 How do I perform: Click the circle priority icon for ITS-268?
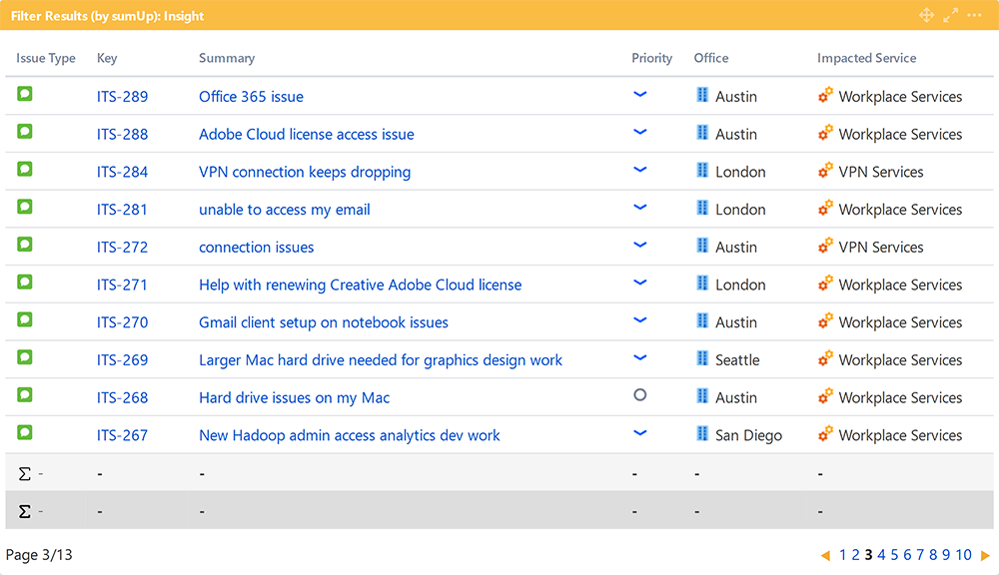click(x=640, y=395)
